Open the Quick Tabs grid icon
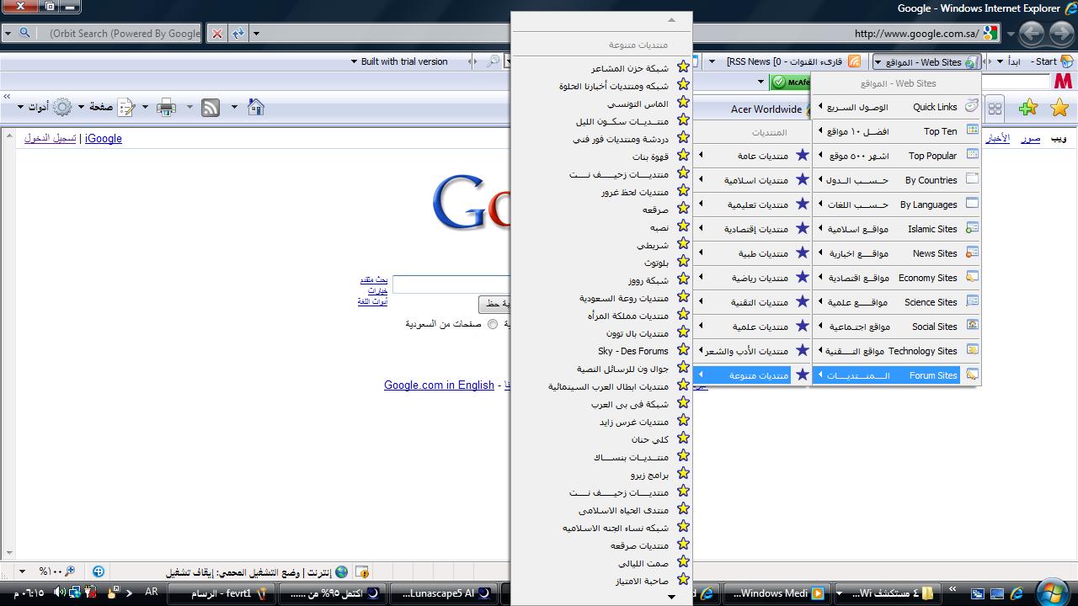The image size is (1078, 606). [x=995, y=109]
